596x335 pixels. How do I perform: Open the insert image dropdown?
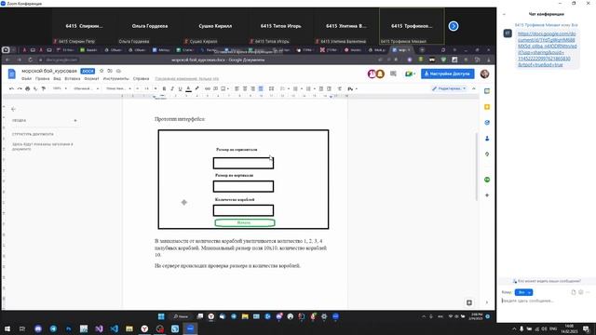point(225,88)
